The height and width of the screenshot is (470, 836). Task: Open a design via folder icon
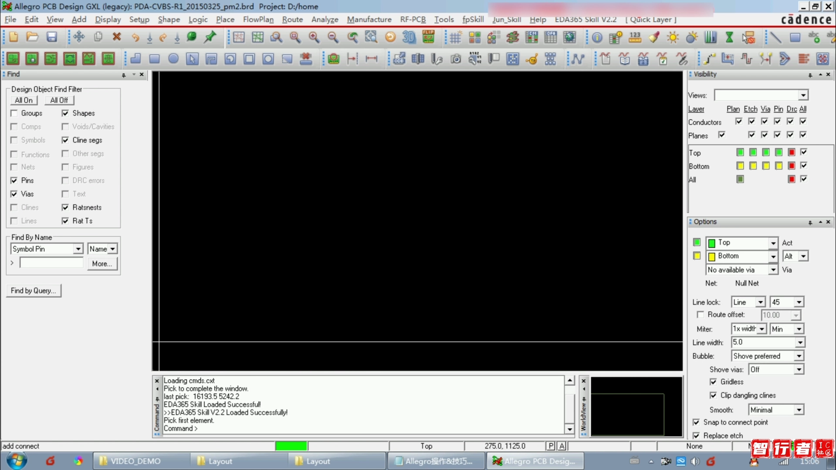(x=32, y=37)
